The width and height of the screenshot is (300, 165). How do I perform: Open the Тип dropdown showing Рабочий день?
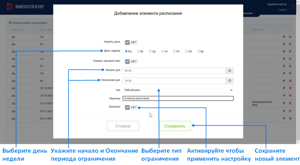[178, 90]
